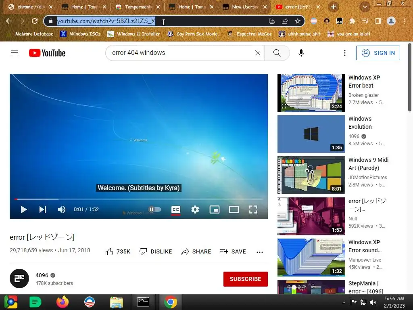Click SAVE to playlist

233,252
